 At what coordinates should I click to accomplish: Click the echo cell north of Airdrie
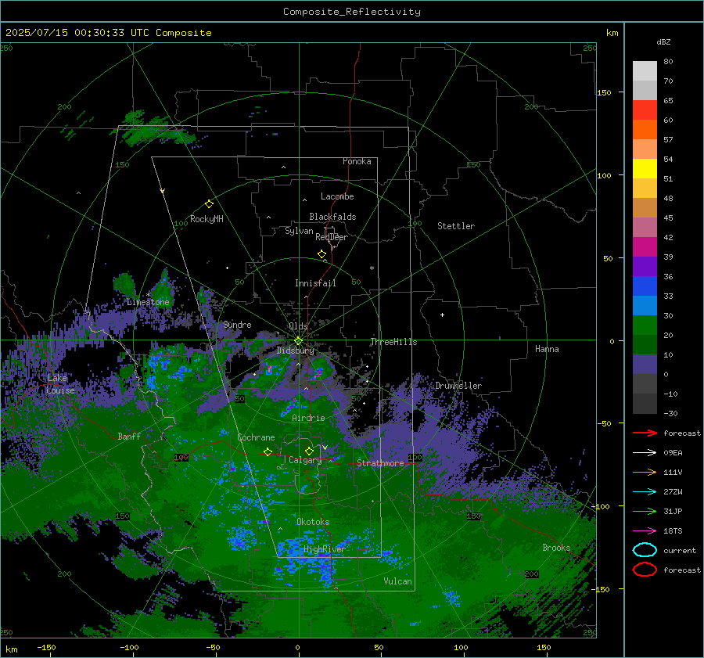(289, 407)
